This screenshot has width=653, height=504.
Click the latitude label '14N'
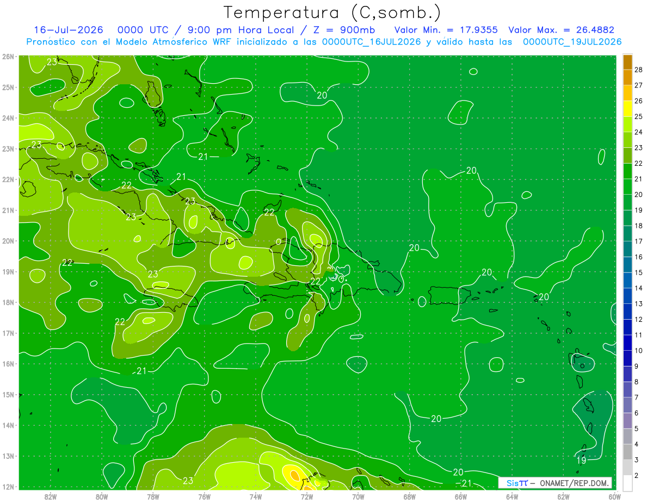8,425
